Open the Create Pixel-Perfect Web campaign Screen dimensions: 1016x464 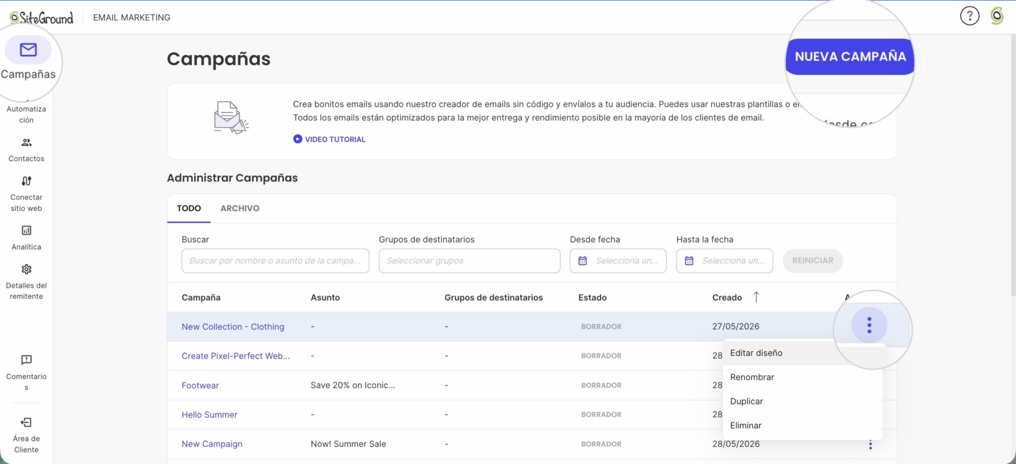coord(236,356)
